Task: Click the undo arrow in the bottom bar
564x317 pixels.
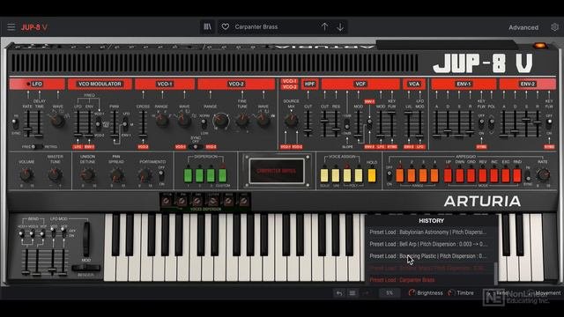Action: point(339,293)
